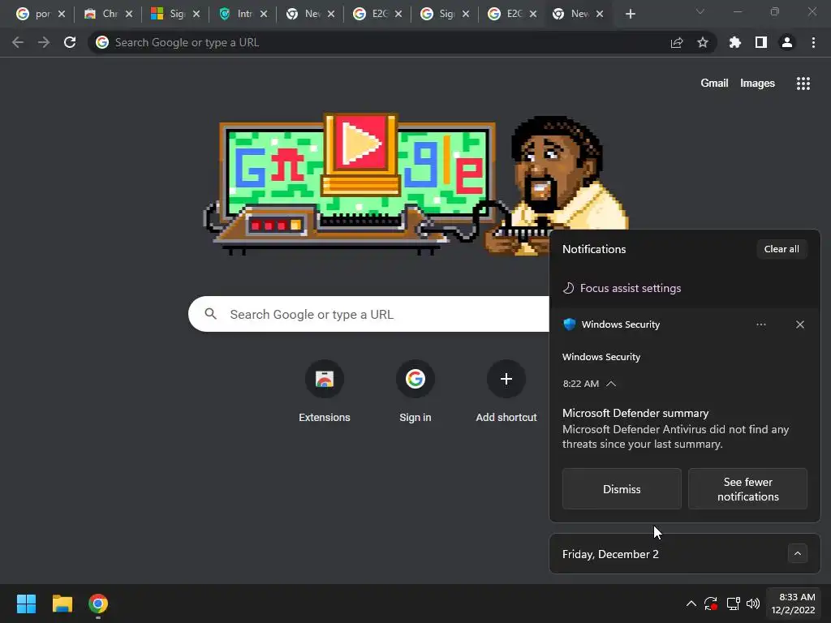Open Google apps grid

[803, 84]
